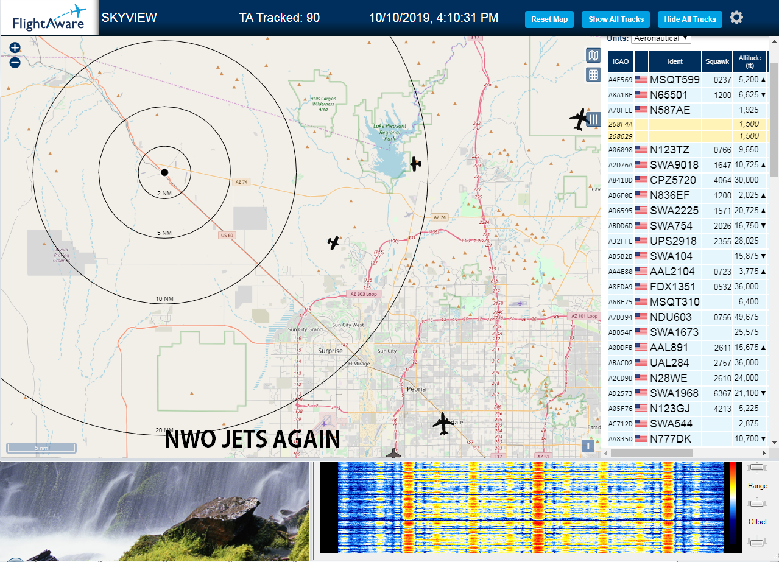Click the US flag in UAL284 row

click(641, 362)
